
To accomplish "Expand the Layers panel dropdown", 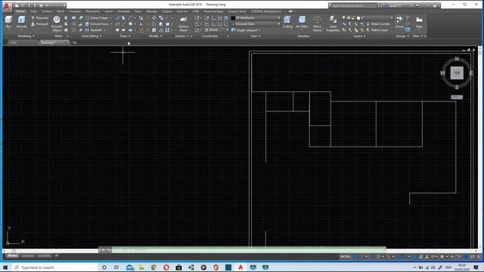I will [359, 36].
